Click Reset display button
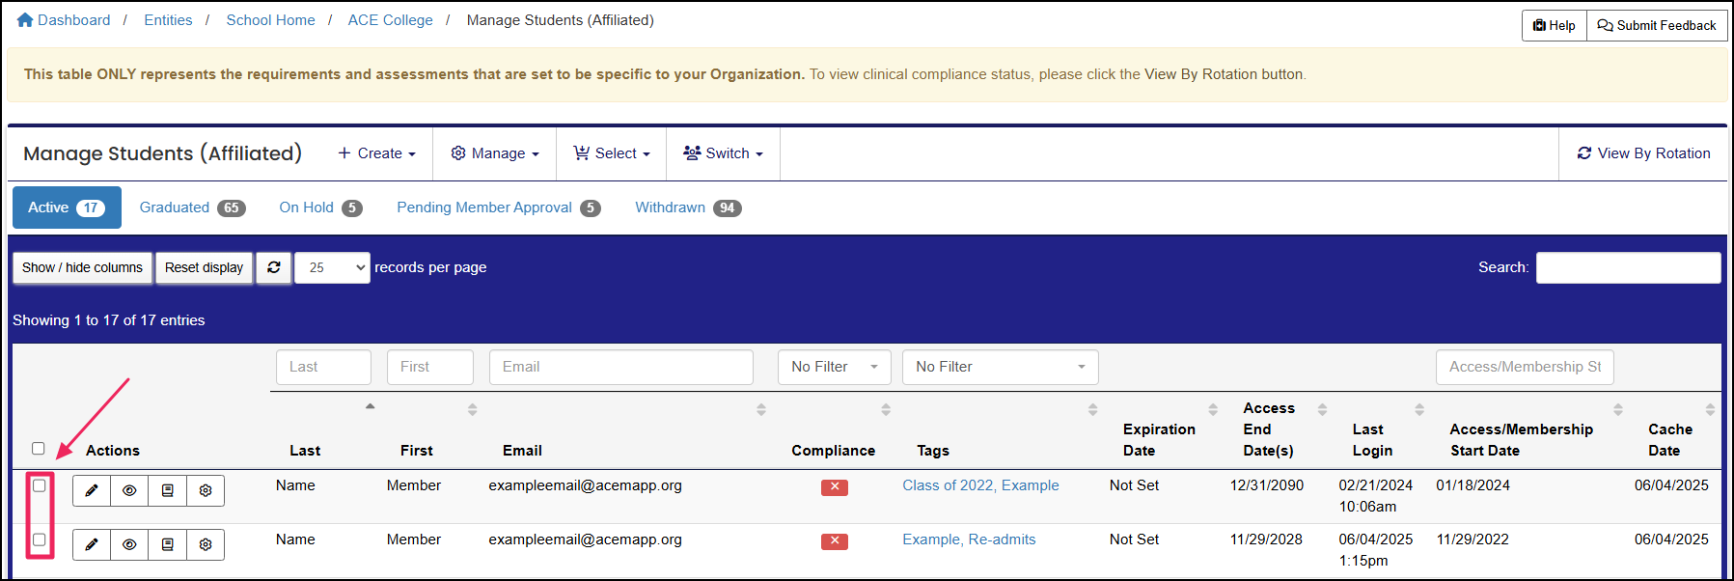Viewport: 1734px width, 581px height. [x=204, y=267]
